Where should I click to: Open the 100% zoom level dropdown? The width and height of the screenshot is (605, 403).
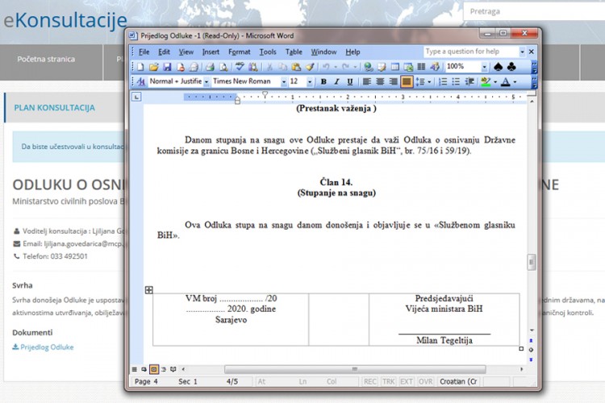coord(483,67)
